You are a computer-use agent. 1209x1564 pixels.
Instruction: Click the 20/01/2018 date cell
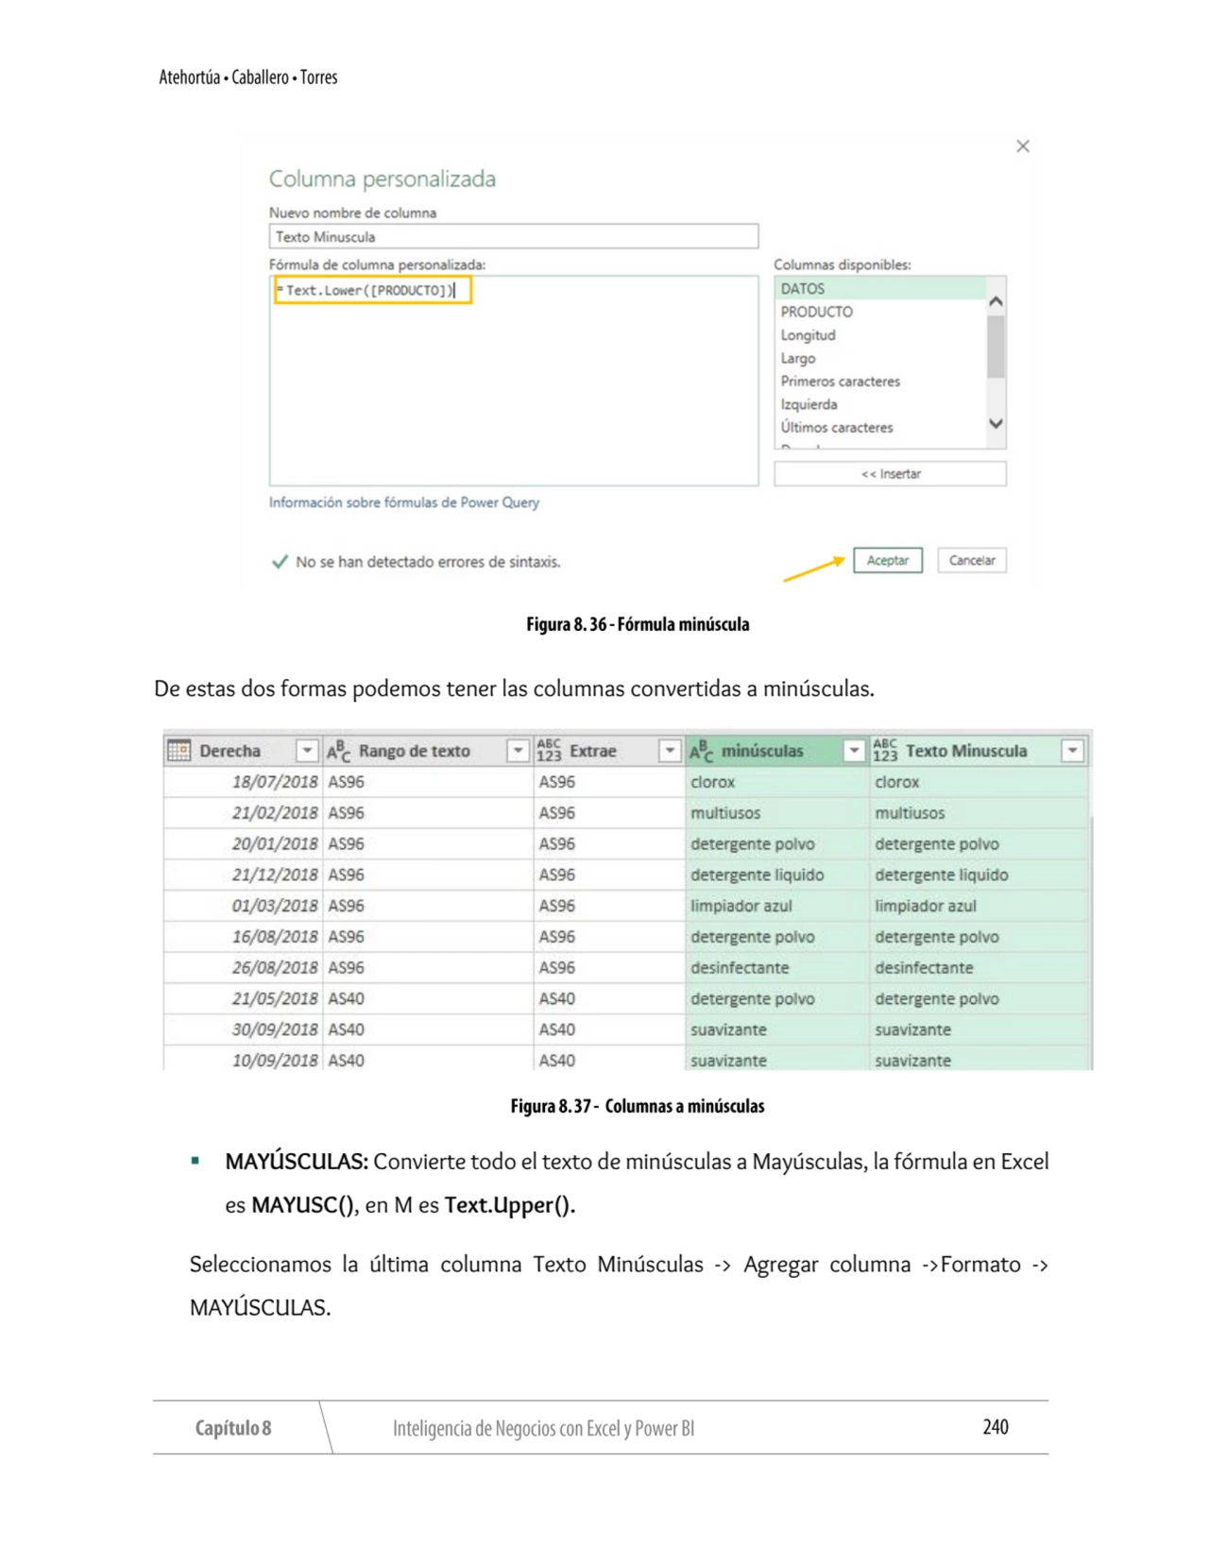point(244,844)
